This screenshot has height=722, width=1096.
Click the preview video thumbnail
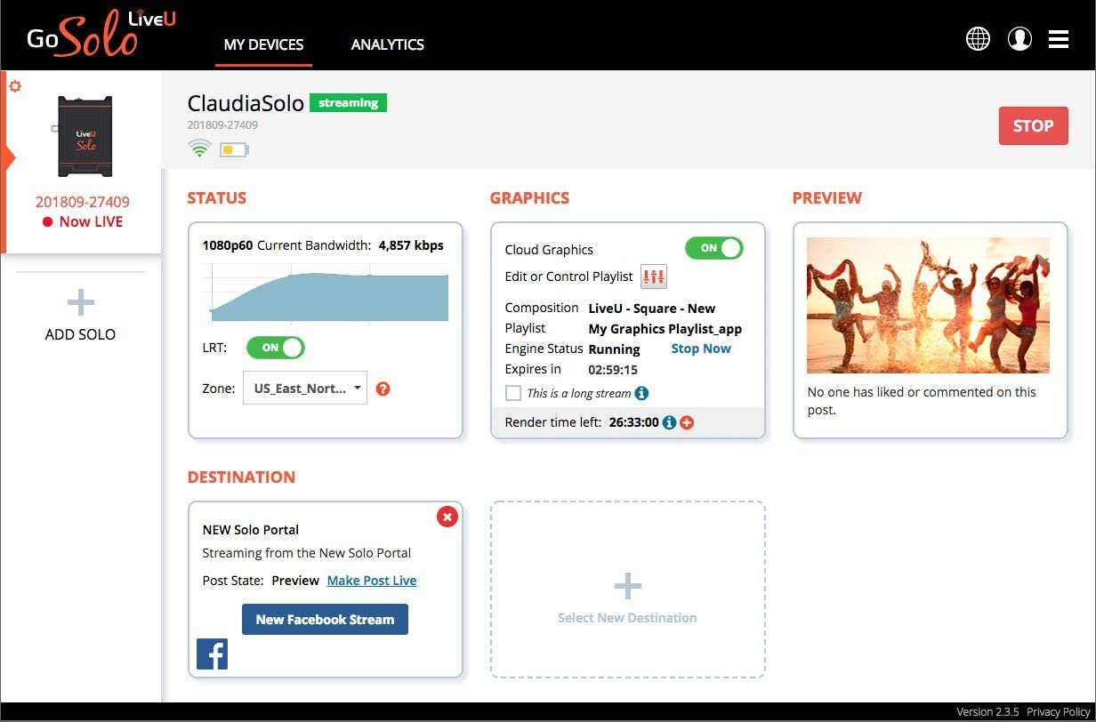(x=928, y=305)
